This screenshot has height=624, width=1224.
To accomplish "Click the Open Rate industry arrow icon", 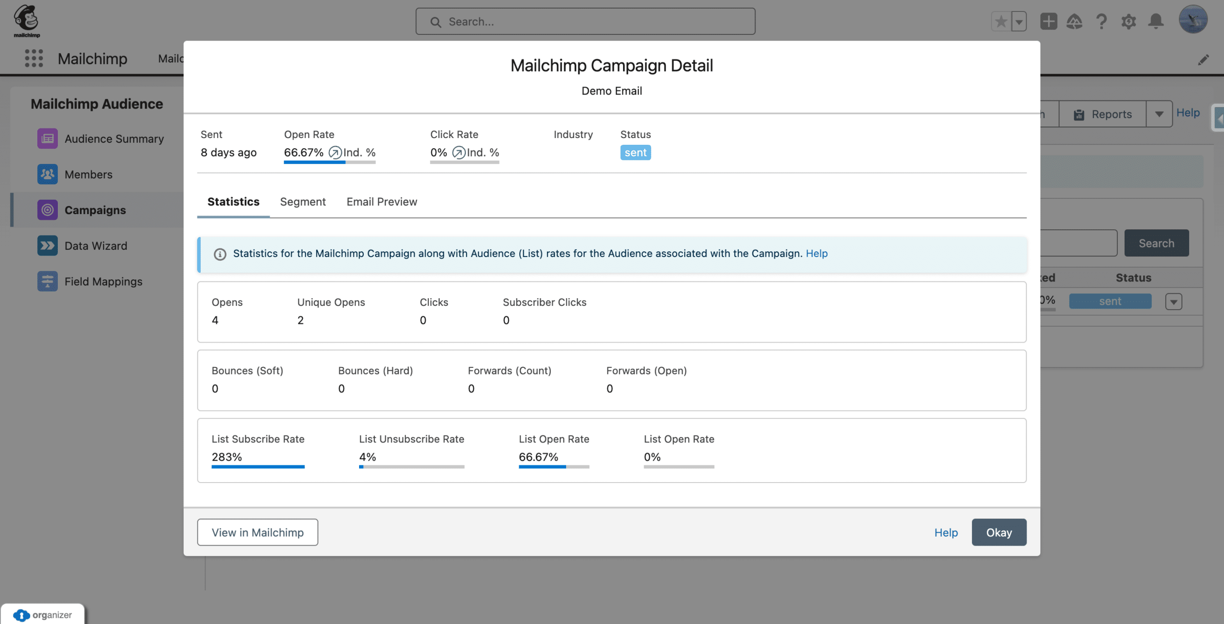I will tap(335, 152).
